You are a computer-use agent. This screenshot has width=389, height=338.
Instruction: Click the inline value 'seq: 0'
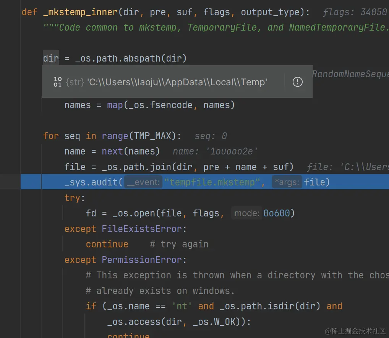pyautogui.click(x=211, y=136)
